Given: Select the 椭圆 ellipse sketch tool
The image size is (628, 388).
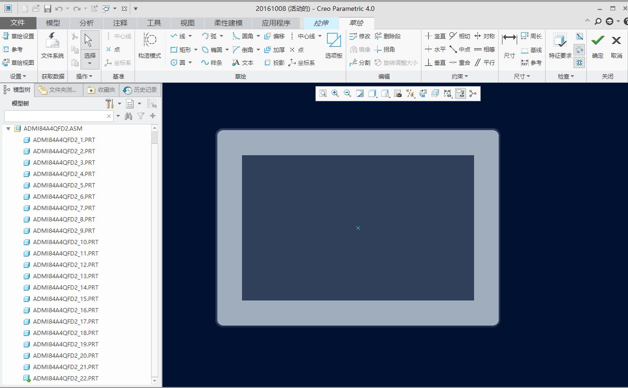Looking at the screenshot, I should [x=212, y=49].
